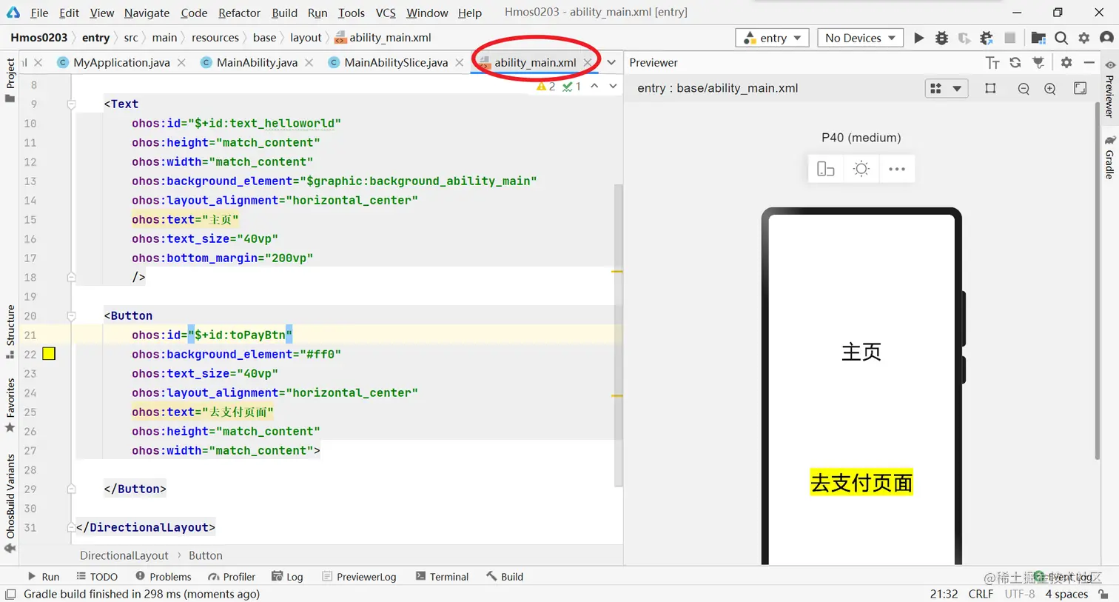Click the stop square icon
The height and width of the screenshot is (602, 1119).
1009,38
